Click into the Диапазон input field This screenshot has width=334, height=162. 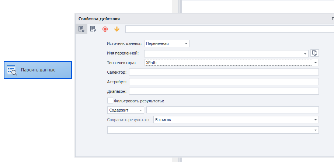point(224,91)
